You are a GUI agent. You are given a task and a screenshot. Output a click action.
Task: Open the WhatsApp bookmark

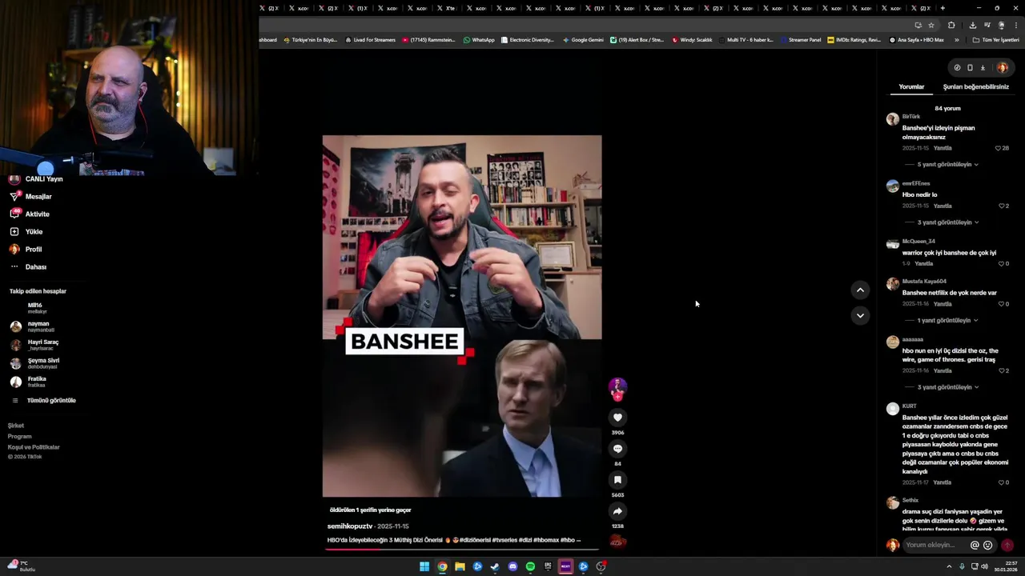[479, 40]
